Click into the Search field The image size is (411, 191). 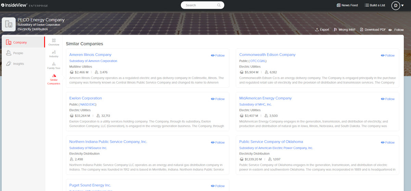click(199, 5)
